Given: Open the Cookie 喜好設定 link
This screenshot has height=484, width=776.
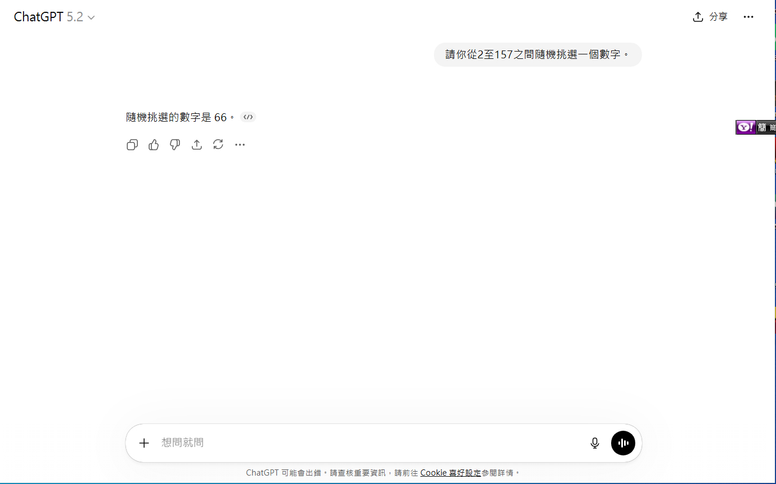Looking at the screenshot, I should [x=450, y=473].
